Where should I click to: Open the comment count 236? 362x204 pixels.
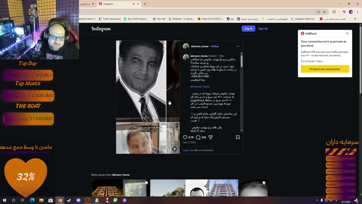(x=204, y=137)
